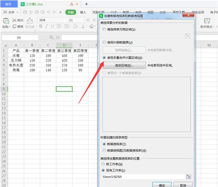218x187 pixels.
Task: Click the Sheet1!$D$9 location input field
Action: pos(144,177)
